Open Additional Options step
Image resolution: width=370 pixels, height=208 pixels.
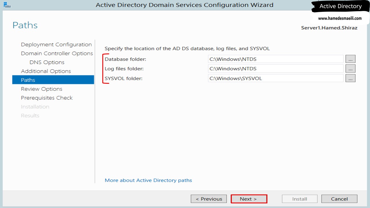click(x=46, y=71)
